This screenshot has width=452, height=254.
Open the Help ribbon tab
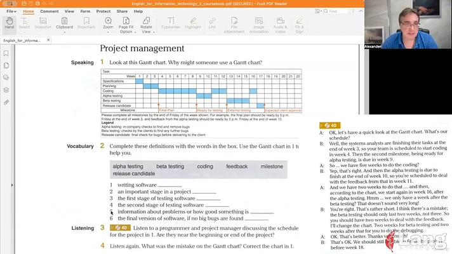coord(138,11)
